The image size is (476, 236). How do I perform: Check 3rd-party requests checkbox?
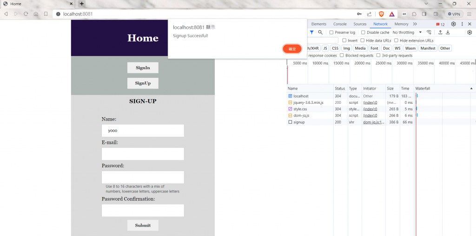(378, 56)
